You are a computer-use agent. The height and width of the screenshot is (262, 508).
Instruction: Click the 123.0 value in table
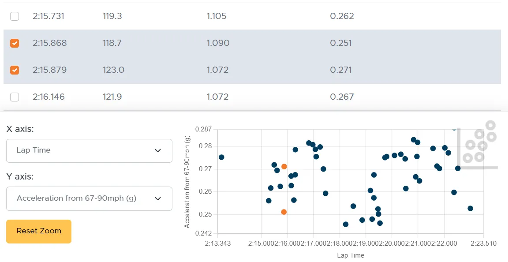click(113, 70)
